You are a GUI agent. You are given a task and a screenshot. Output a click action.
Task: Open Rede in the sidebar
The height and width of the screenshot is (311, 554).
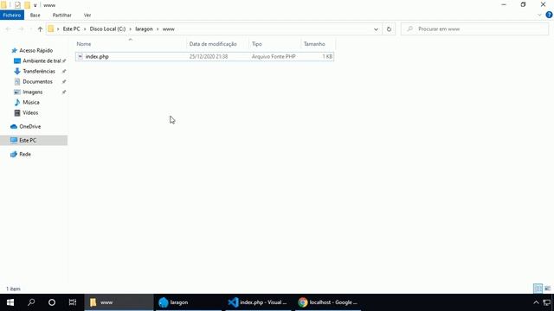tap(25, 154)
